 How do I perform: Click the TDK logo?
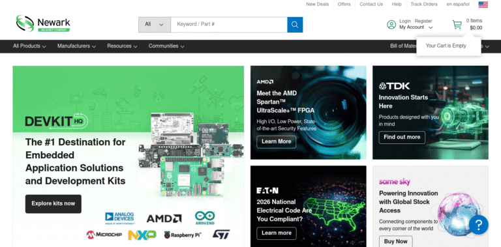(x=394, y=86)
